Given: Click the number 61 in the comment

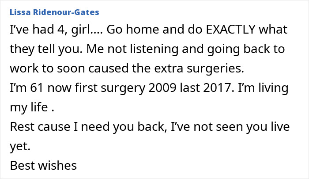Looking at the screenshot, I should pos(37,88).
